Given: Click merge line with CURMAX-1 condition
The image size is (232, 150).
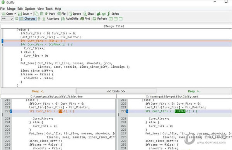Looking at the screenshot, I should coord(118,44).
